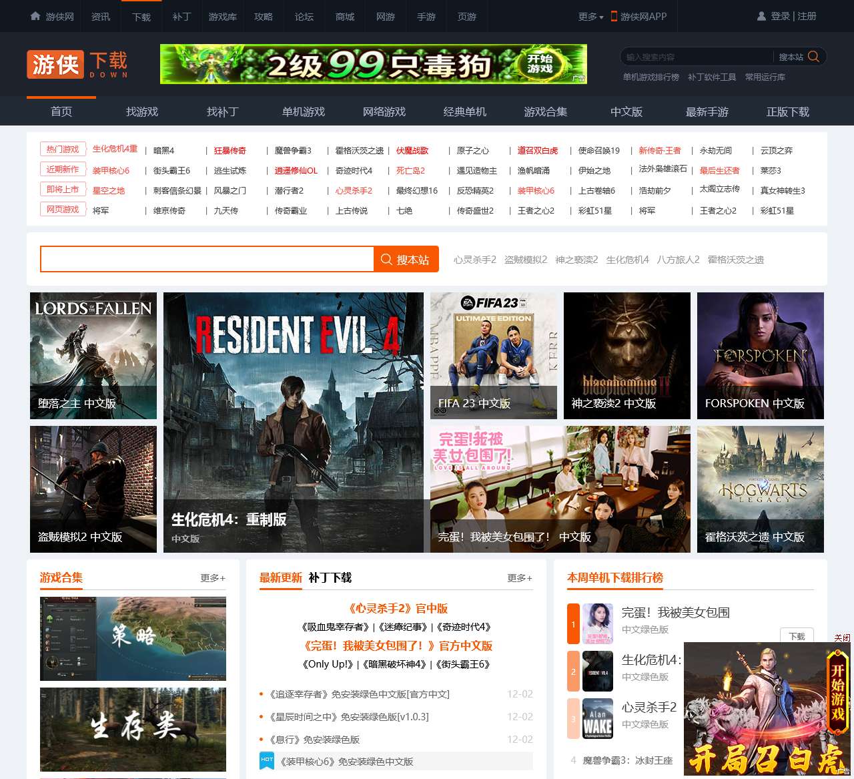Click the 2级99只毒狗 banner ad
Viewport: 854px width, 779px height.
pos(374,64)
